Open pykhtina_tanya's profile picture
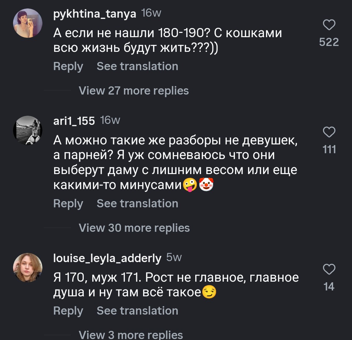 pos(28,23)
